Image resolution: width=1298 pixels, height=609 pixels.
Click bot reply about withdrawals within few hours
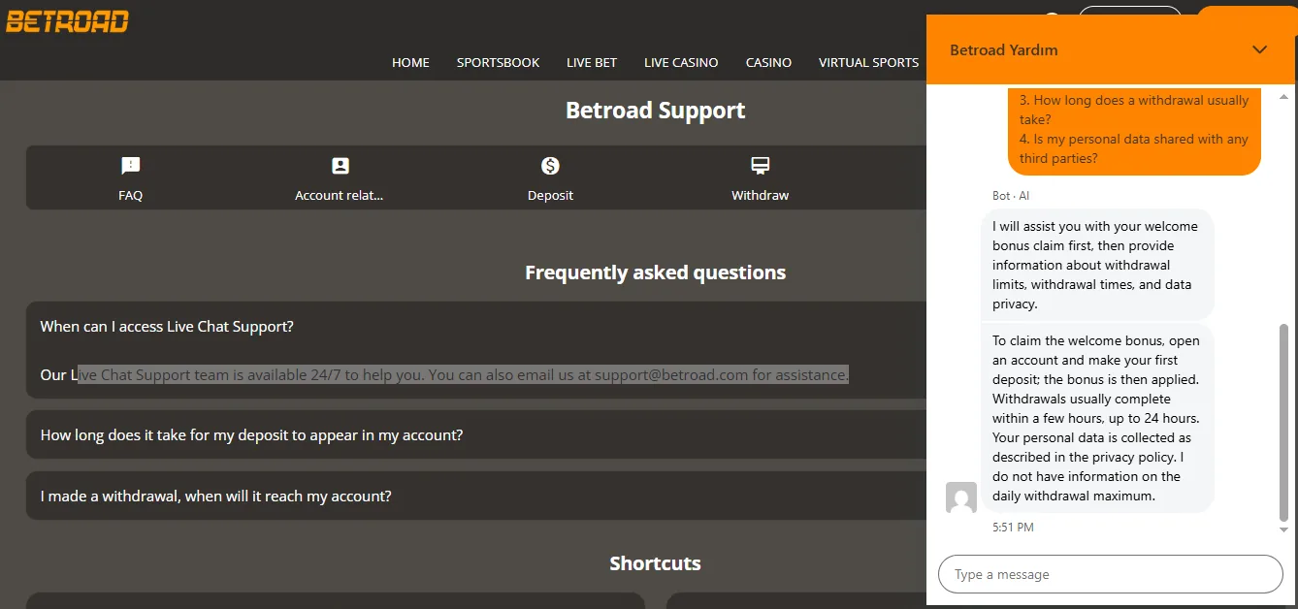1098,418
